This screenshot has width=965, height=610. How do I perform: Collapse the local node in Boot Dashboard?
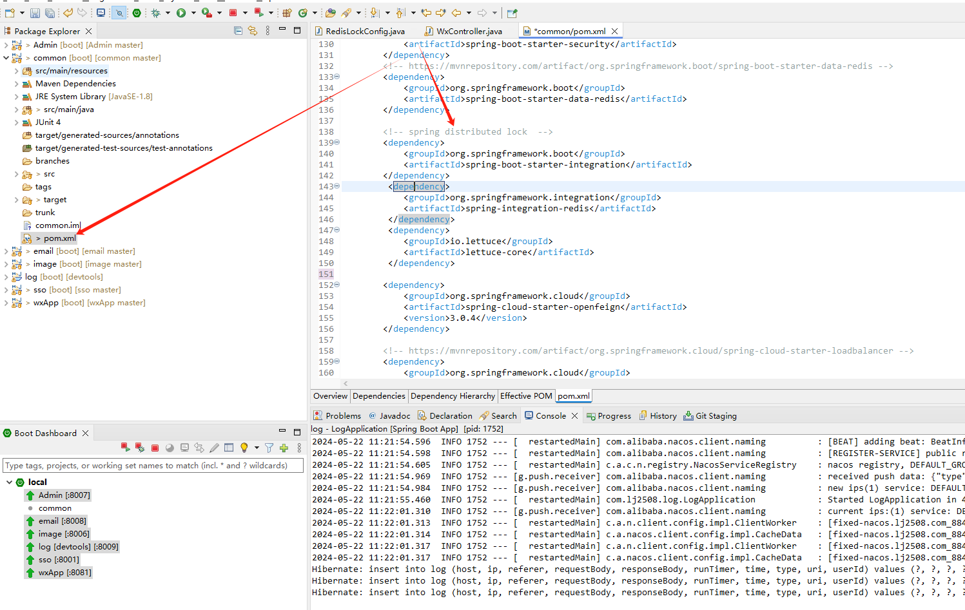(9, 482)
